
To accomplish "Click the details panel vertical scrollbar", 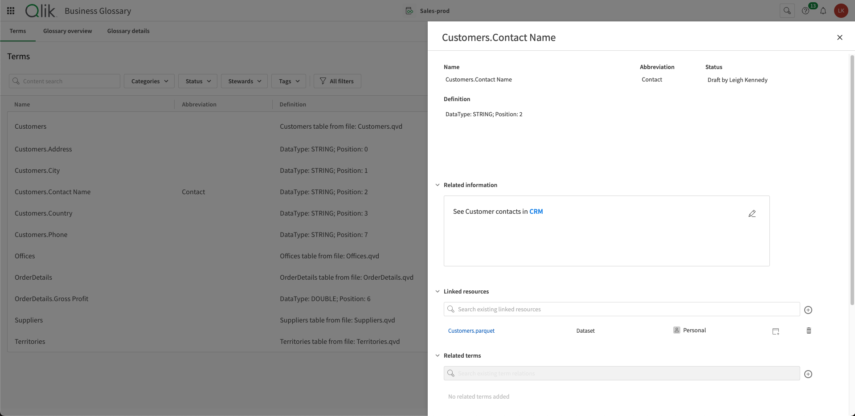I will coord(852,180).
